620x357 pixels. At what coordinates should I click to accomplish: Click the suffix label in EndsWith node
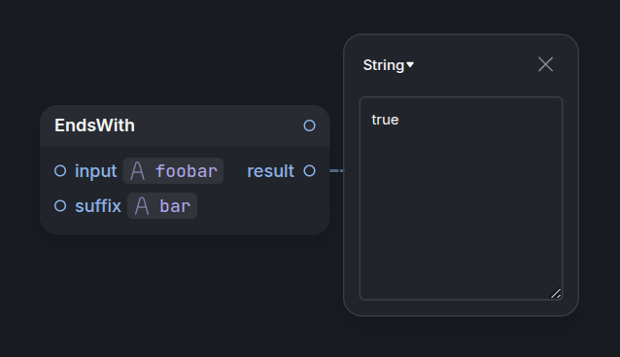click(x=98, y=206)
